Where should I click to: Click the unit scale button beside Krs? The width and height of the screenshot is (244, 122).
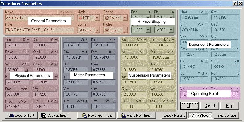coord(145,40)
